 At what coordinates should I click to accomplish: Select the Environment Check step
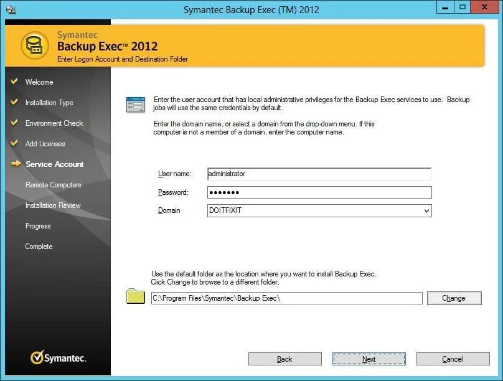click(54, 123)
